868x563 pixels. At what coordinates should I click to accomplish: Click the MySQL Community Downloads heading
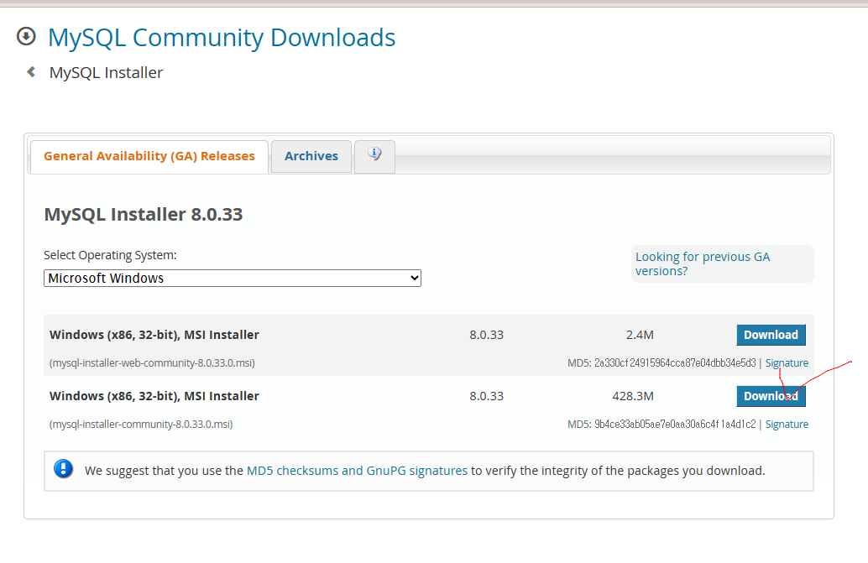pos(222,38)
